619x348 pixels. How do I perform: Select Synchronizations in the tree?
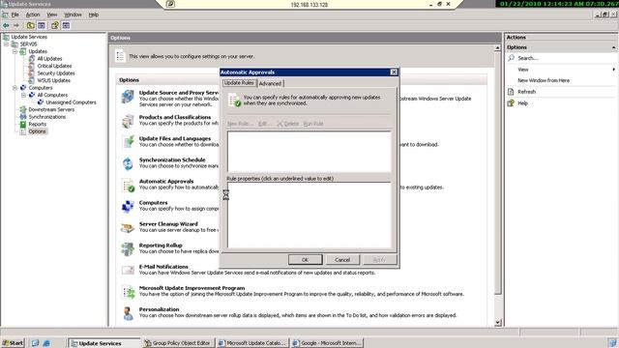tap(47, 117)
